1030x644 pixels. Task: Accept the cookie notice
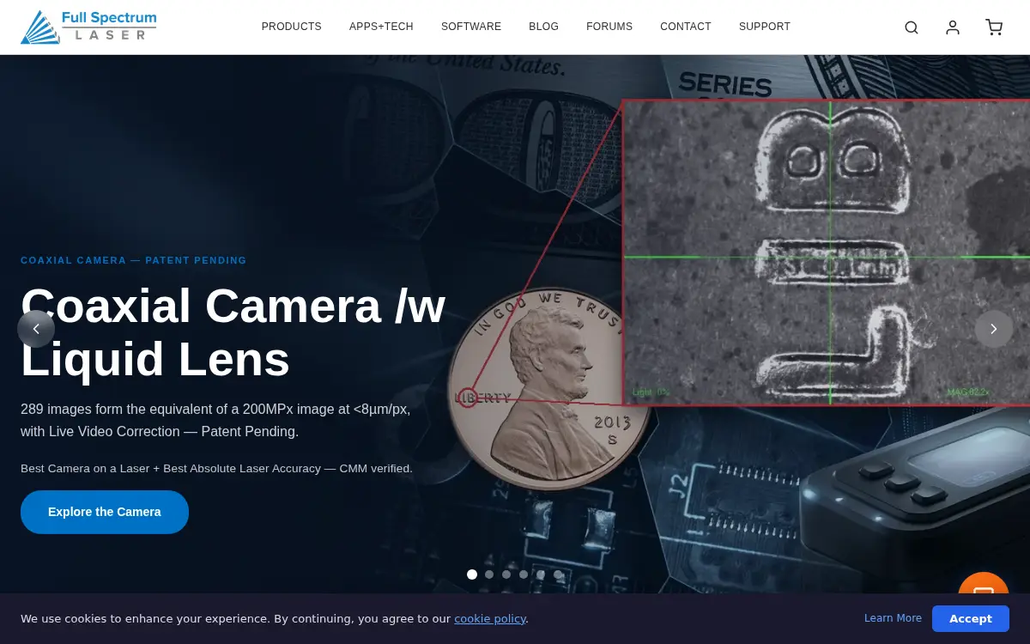coord(971,618)
